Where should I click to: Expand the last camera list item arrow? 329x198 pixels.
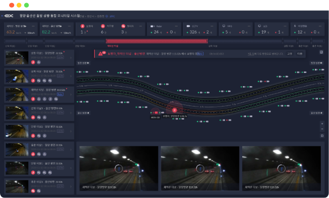[71, 186]
